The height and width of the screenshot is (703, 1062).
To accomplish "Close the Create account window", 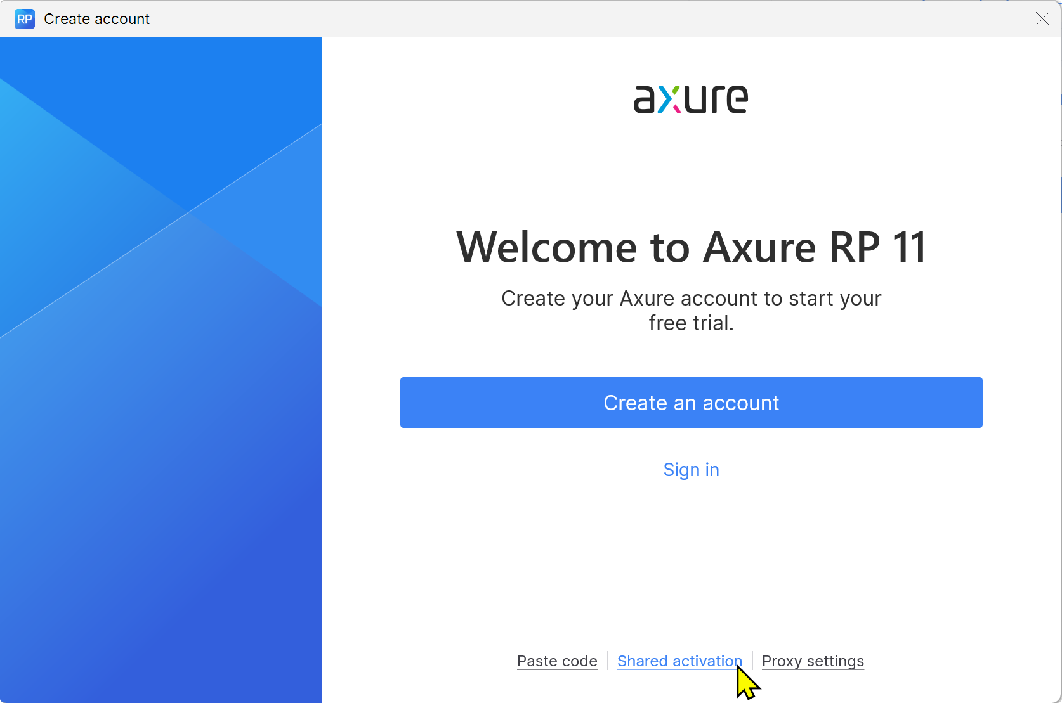I will pos(1042,19).
